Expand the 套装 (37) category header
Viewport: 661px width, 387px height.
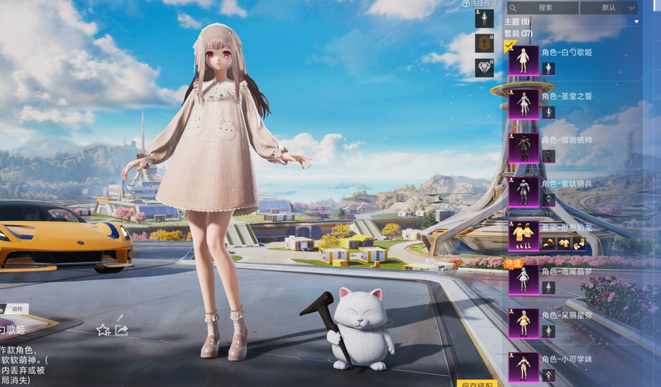coord(518,33)
